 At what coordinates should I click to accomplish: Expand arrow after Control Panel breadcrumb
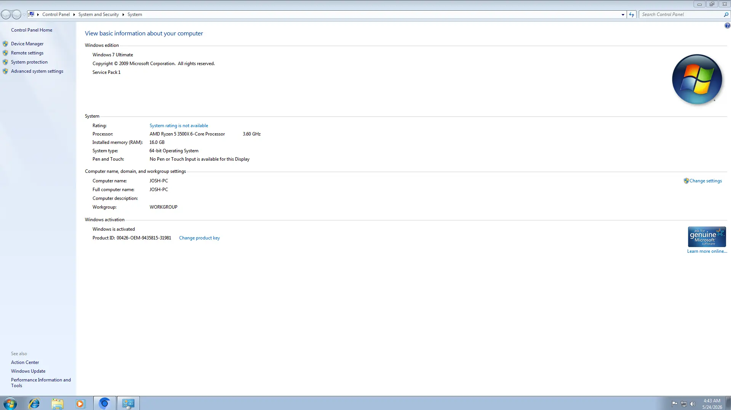(74, 14)
